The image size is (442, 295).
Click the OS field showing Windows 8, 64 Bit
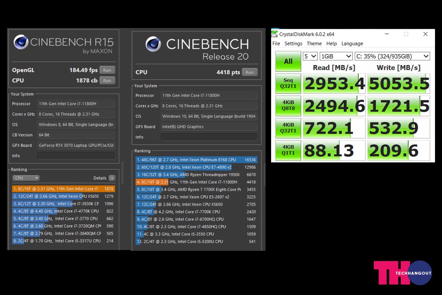[x=76, y=124]
